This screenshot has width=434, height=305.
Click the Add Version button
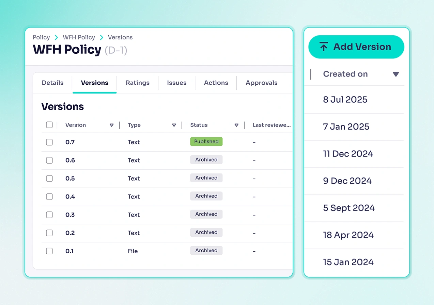[356, 47]
